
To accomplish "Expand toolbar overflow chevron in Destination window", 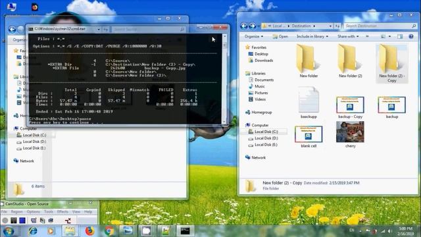I will 367,36.
